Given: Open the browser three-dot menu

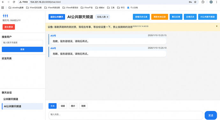Looking at the screenshot, I should pyautogui.click(x=216, y=2).
